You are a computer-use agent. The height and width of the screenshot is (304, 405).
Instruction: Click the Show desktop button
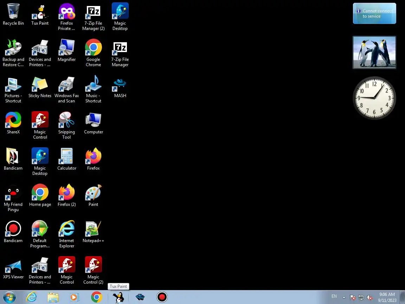tap(403, 297)
